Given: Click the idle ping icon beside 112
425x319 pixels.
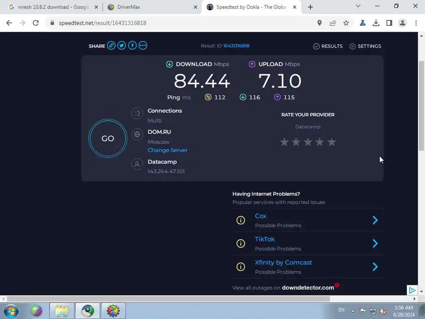Looking at the screenshot, I should [x=208, y=97].
